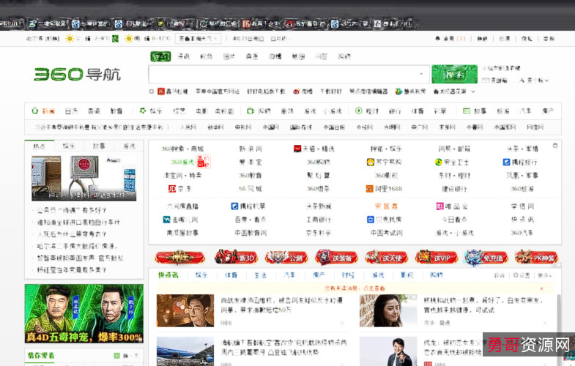Open the search box suggestion dropdown arrow
575x366 pixels.
(421, 74)
